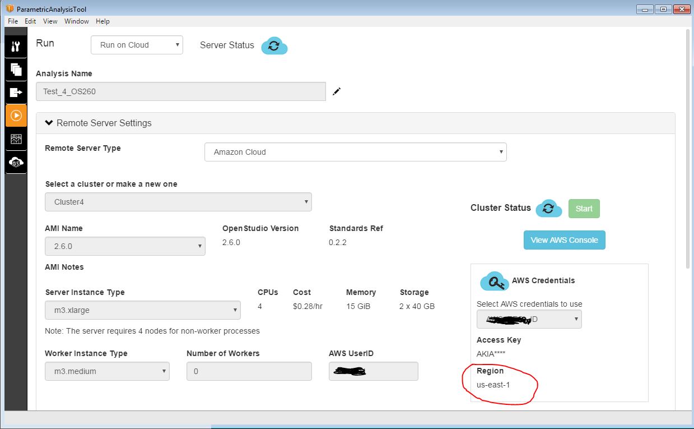Click the AWS UserID field
Screen dimensions: 694x429
point(373,371)
